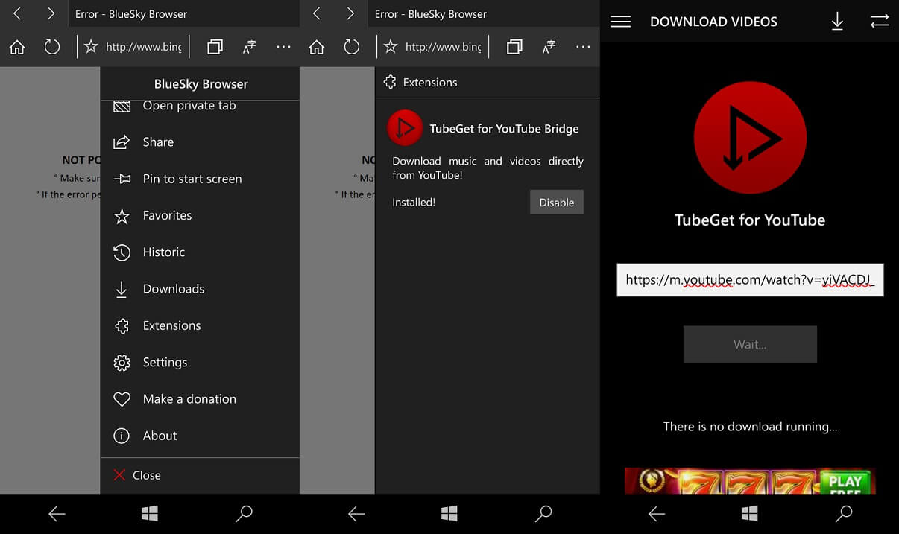
Task: Go forward in left browser window
Action: point(51,13)
